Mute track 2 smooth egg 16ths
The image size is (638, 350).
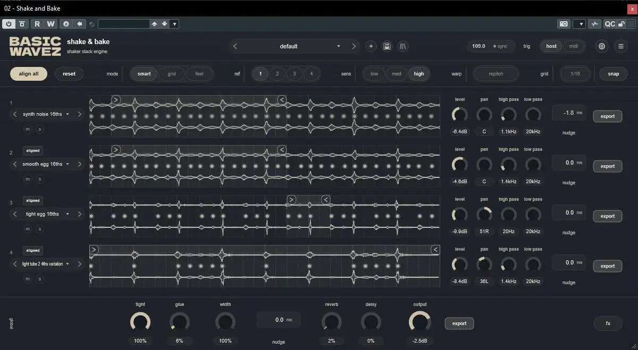coord(28,179)
